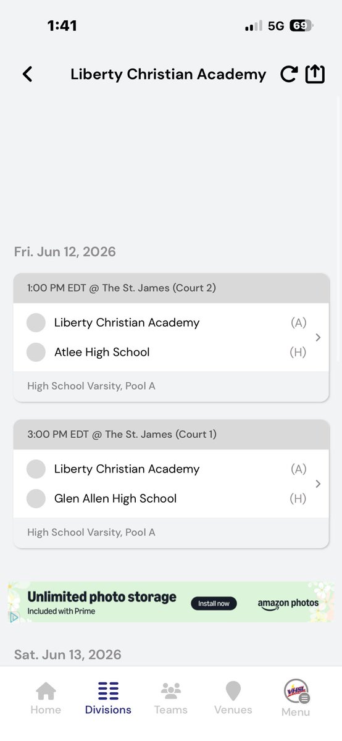
Task: Open the Teams tab icon
Action: click(171, 691)
